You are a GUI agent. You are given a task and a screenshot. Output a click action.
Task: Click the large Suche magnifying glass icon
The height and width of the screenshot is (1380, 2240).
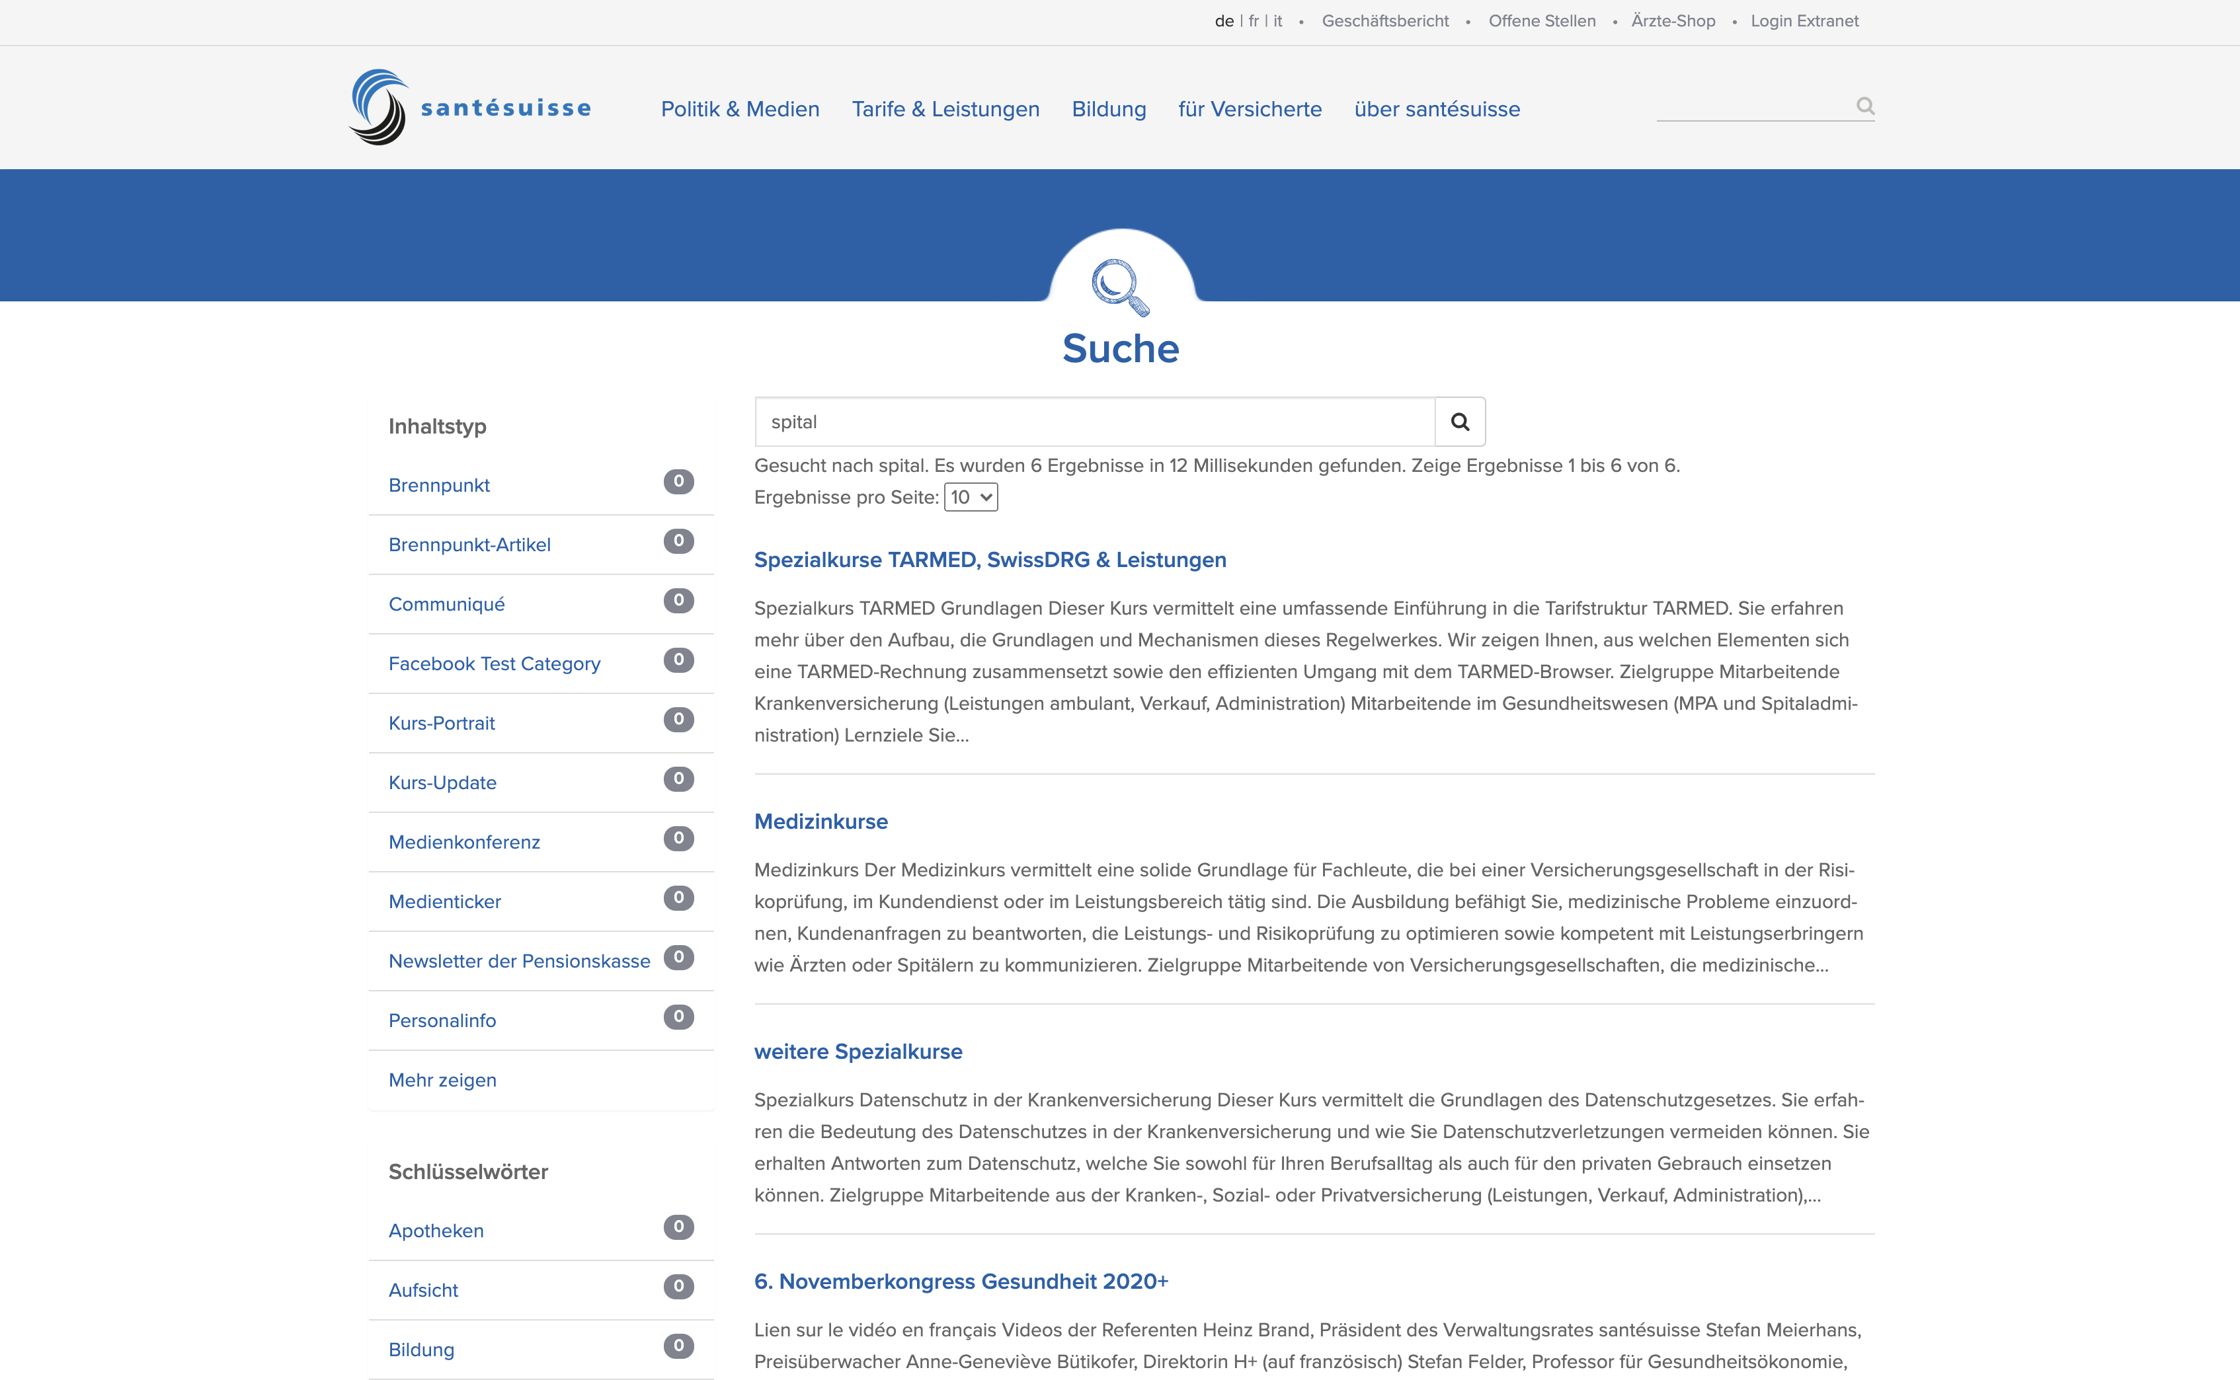point(1121,287)
